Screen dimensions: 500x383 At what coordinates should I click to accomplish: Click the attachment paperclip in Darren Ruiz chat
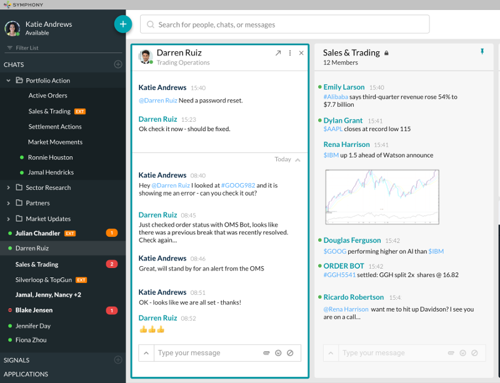(x=266, y=353)
